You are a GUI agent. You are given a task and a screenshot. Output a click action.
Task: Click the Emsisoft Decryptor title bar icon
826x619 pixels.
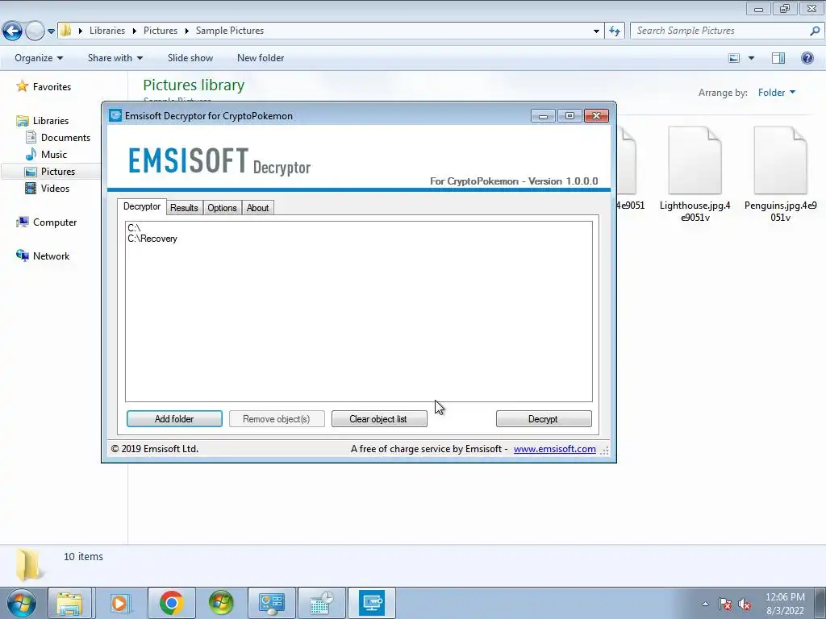(115, 116)
